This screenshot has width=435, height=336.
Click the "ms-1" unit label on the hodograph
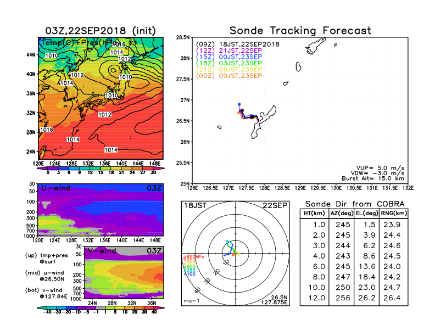tap(191, 301)
